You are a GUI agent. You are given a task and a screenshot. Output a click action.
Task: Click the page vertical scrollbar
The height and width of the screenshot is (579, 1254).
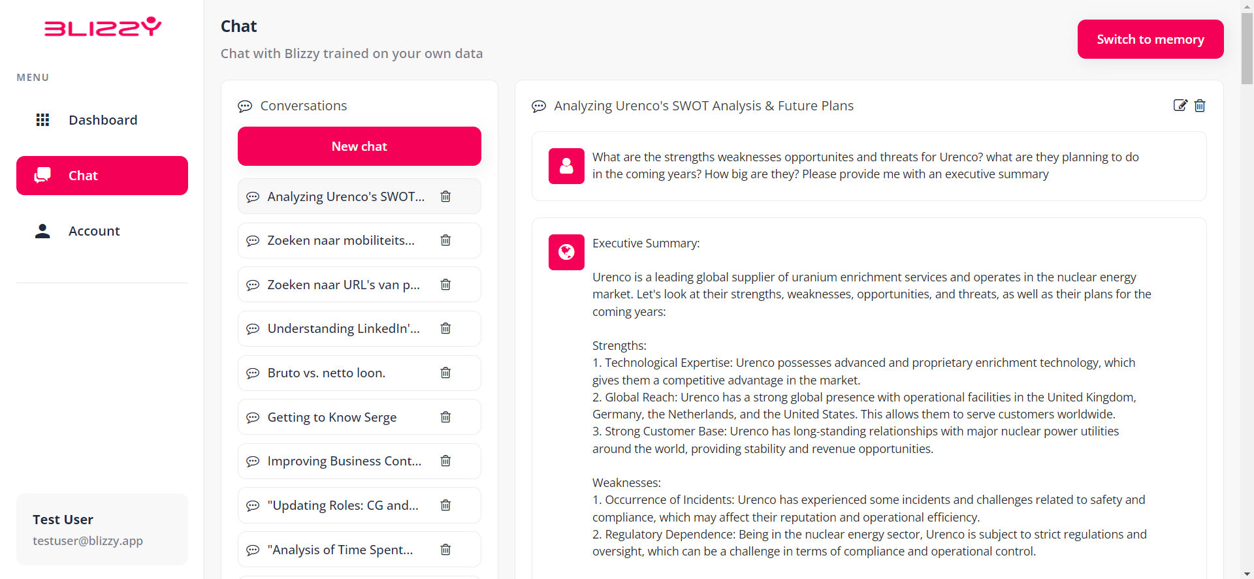(1247, 48)
